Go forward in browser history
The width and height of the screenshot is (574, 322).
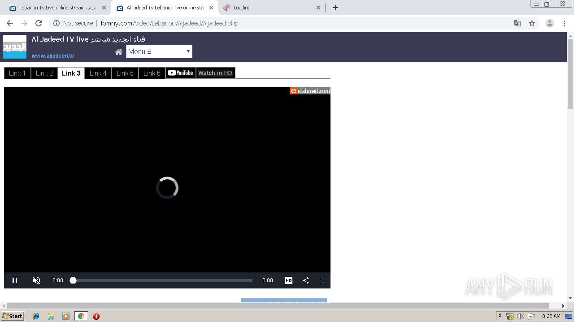(24, 23)
